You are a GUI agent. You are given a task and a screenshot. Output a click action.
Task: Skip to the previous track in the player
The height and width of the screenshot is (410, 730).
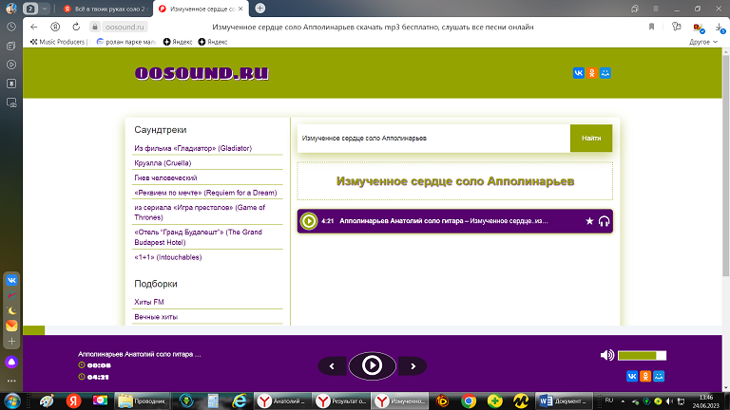(x=332, y=366)
